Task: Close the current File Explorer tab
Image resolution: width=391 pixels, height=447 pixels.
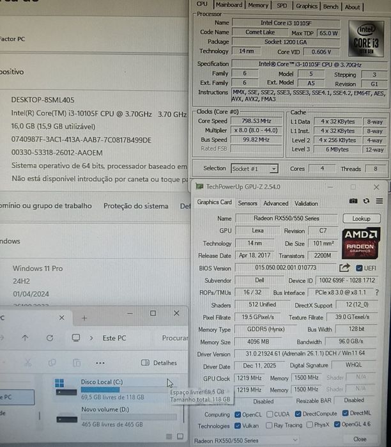Action: pos(61,318)
